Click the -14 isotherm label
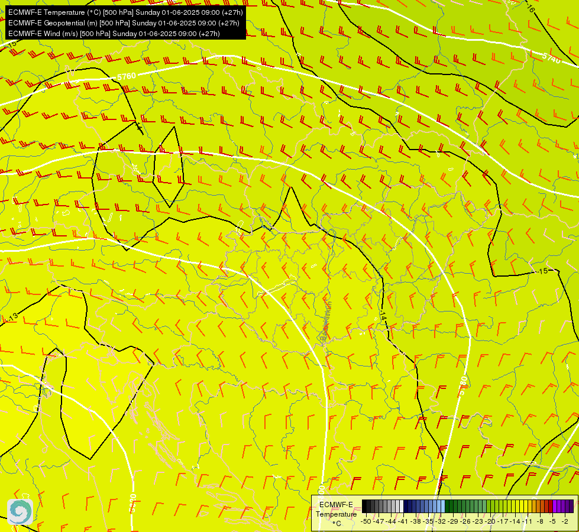This screenshot has width=579, height=532. (x=383, y=316)
